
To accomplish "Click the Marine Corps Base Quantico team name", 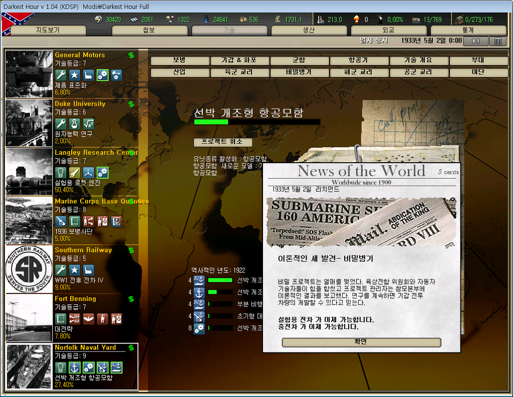I will tap(101, 201).
